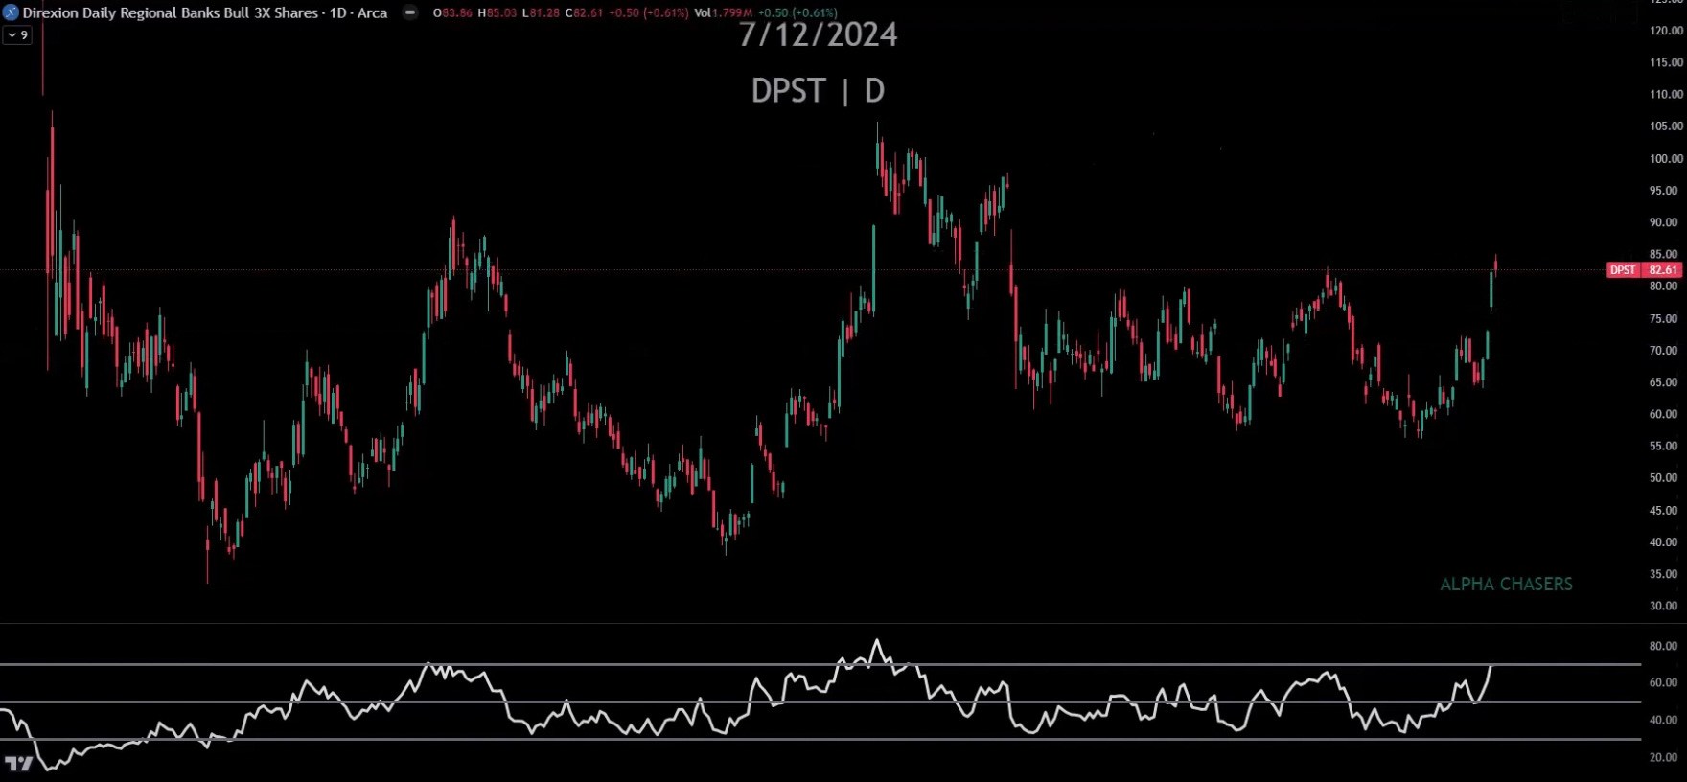Click the 120.00 price scale label
The image size is (1687, 782).
click(x=1665, y=31)
